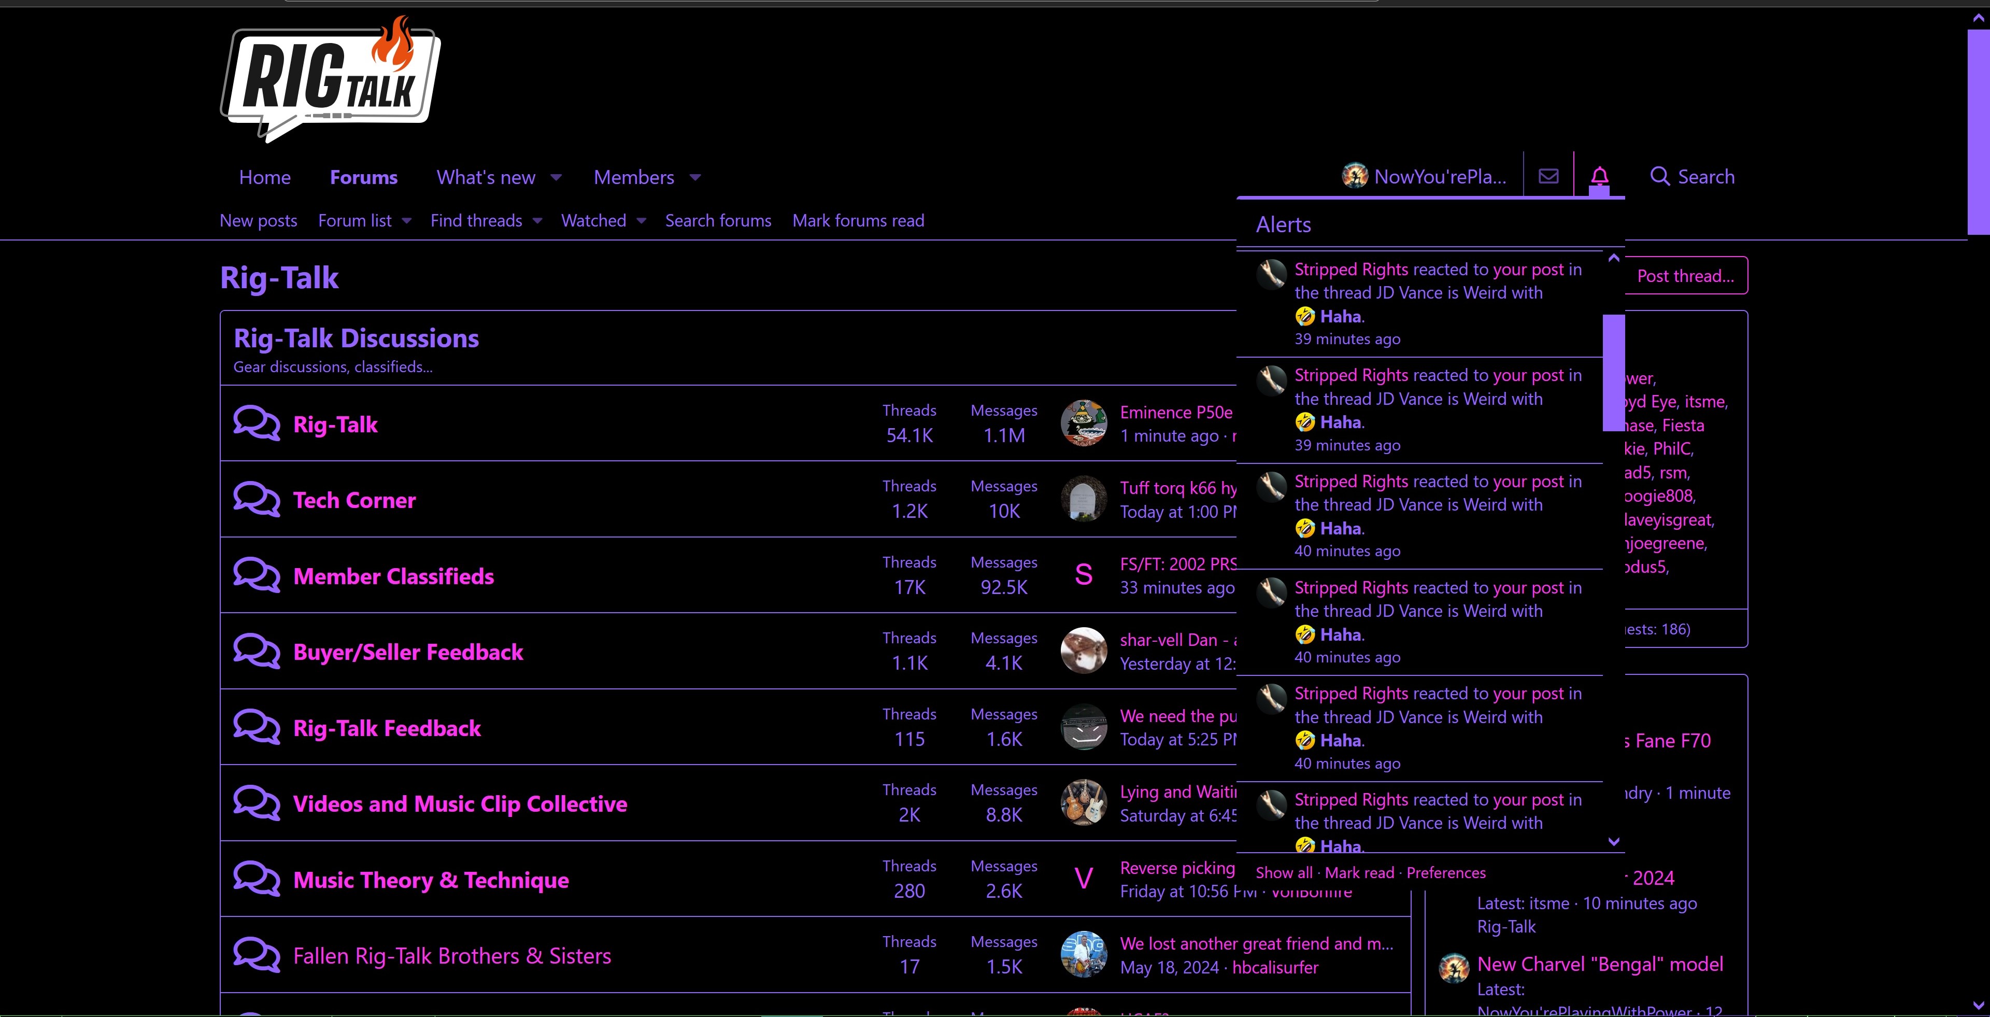Click the Tech Corner forum bubbles icon
This screenshot has width=1990, height=1017.
257,499
